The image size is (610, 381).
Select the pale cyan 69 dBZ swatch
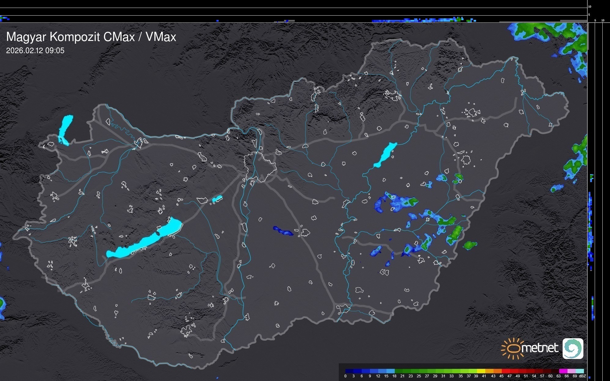pyautogui.click(x=580, y=371)
